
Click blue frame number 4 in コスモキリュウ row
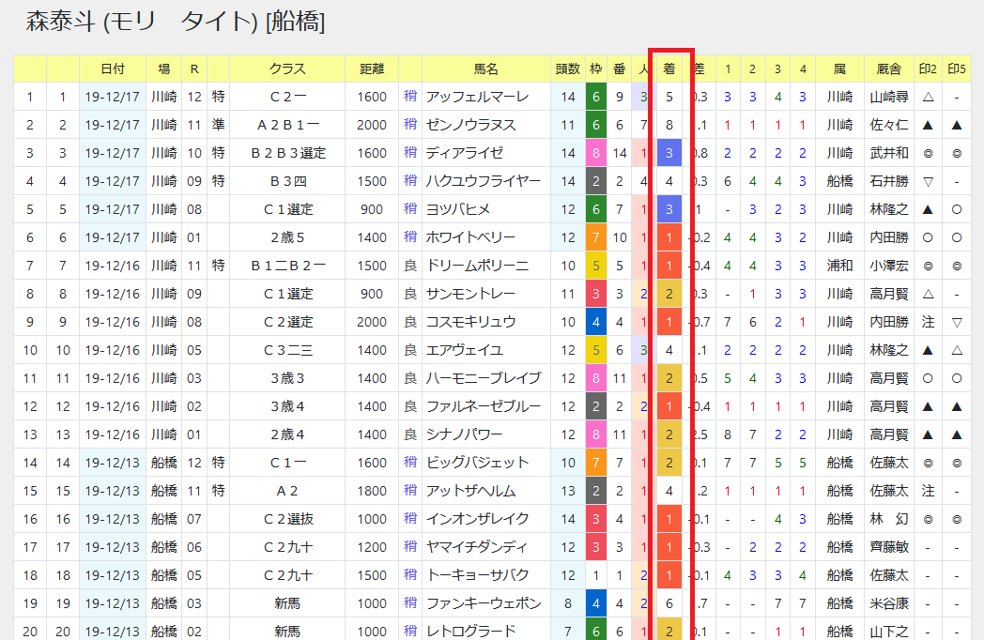(x=595, y=322)
